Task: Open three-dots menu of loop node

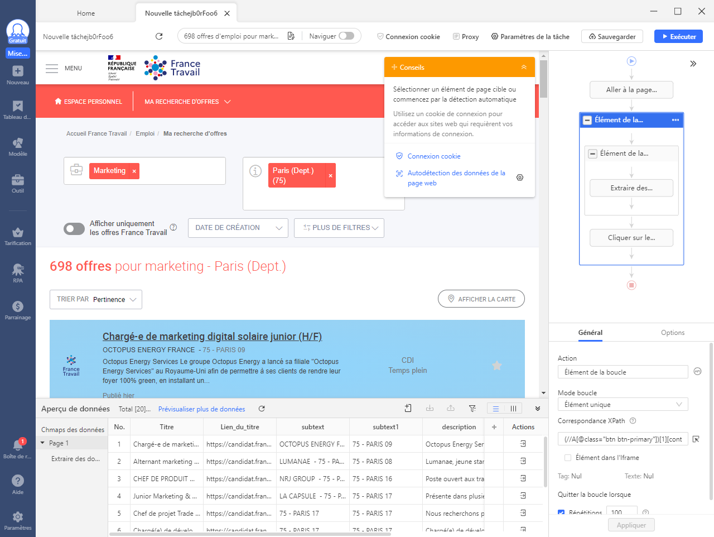Action: coord(676,120)
